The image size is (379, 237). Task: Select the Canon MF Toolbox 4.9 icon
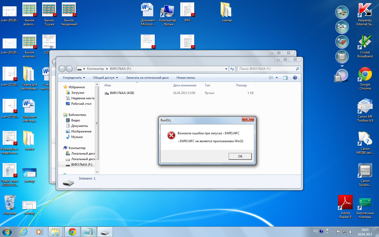pyautogui.click(x=365, y=111)
